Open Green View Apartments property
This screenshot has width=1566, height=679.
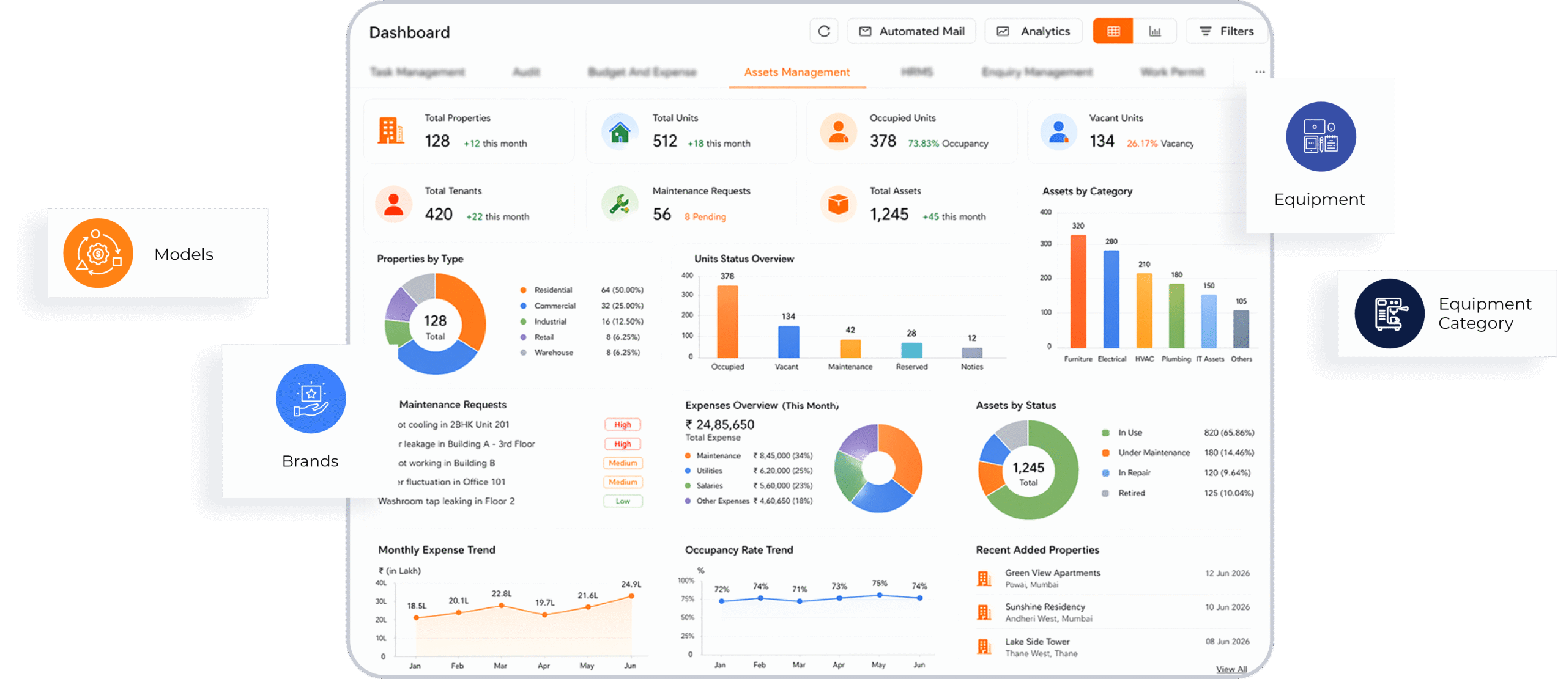click(x=1052, y=573)
